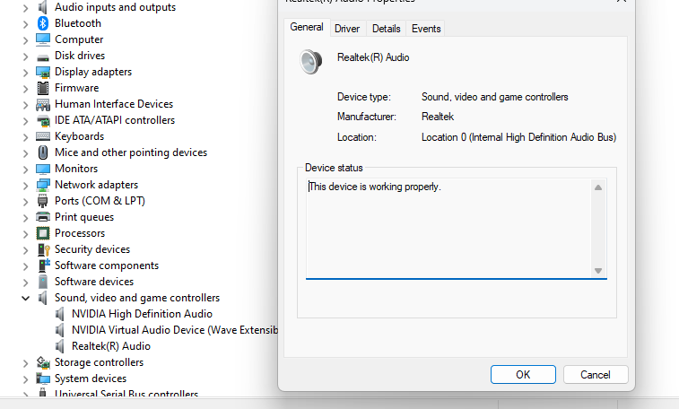Collapse Sound, video and game controllers node
The height and width of the screenshot is (409, 679).
coord(25,298)
